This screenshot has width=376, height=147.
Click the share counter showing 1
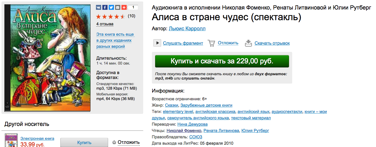point(133,7)
